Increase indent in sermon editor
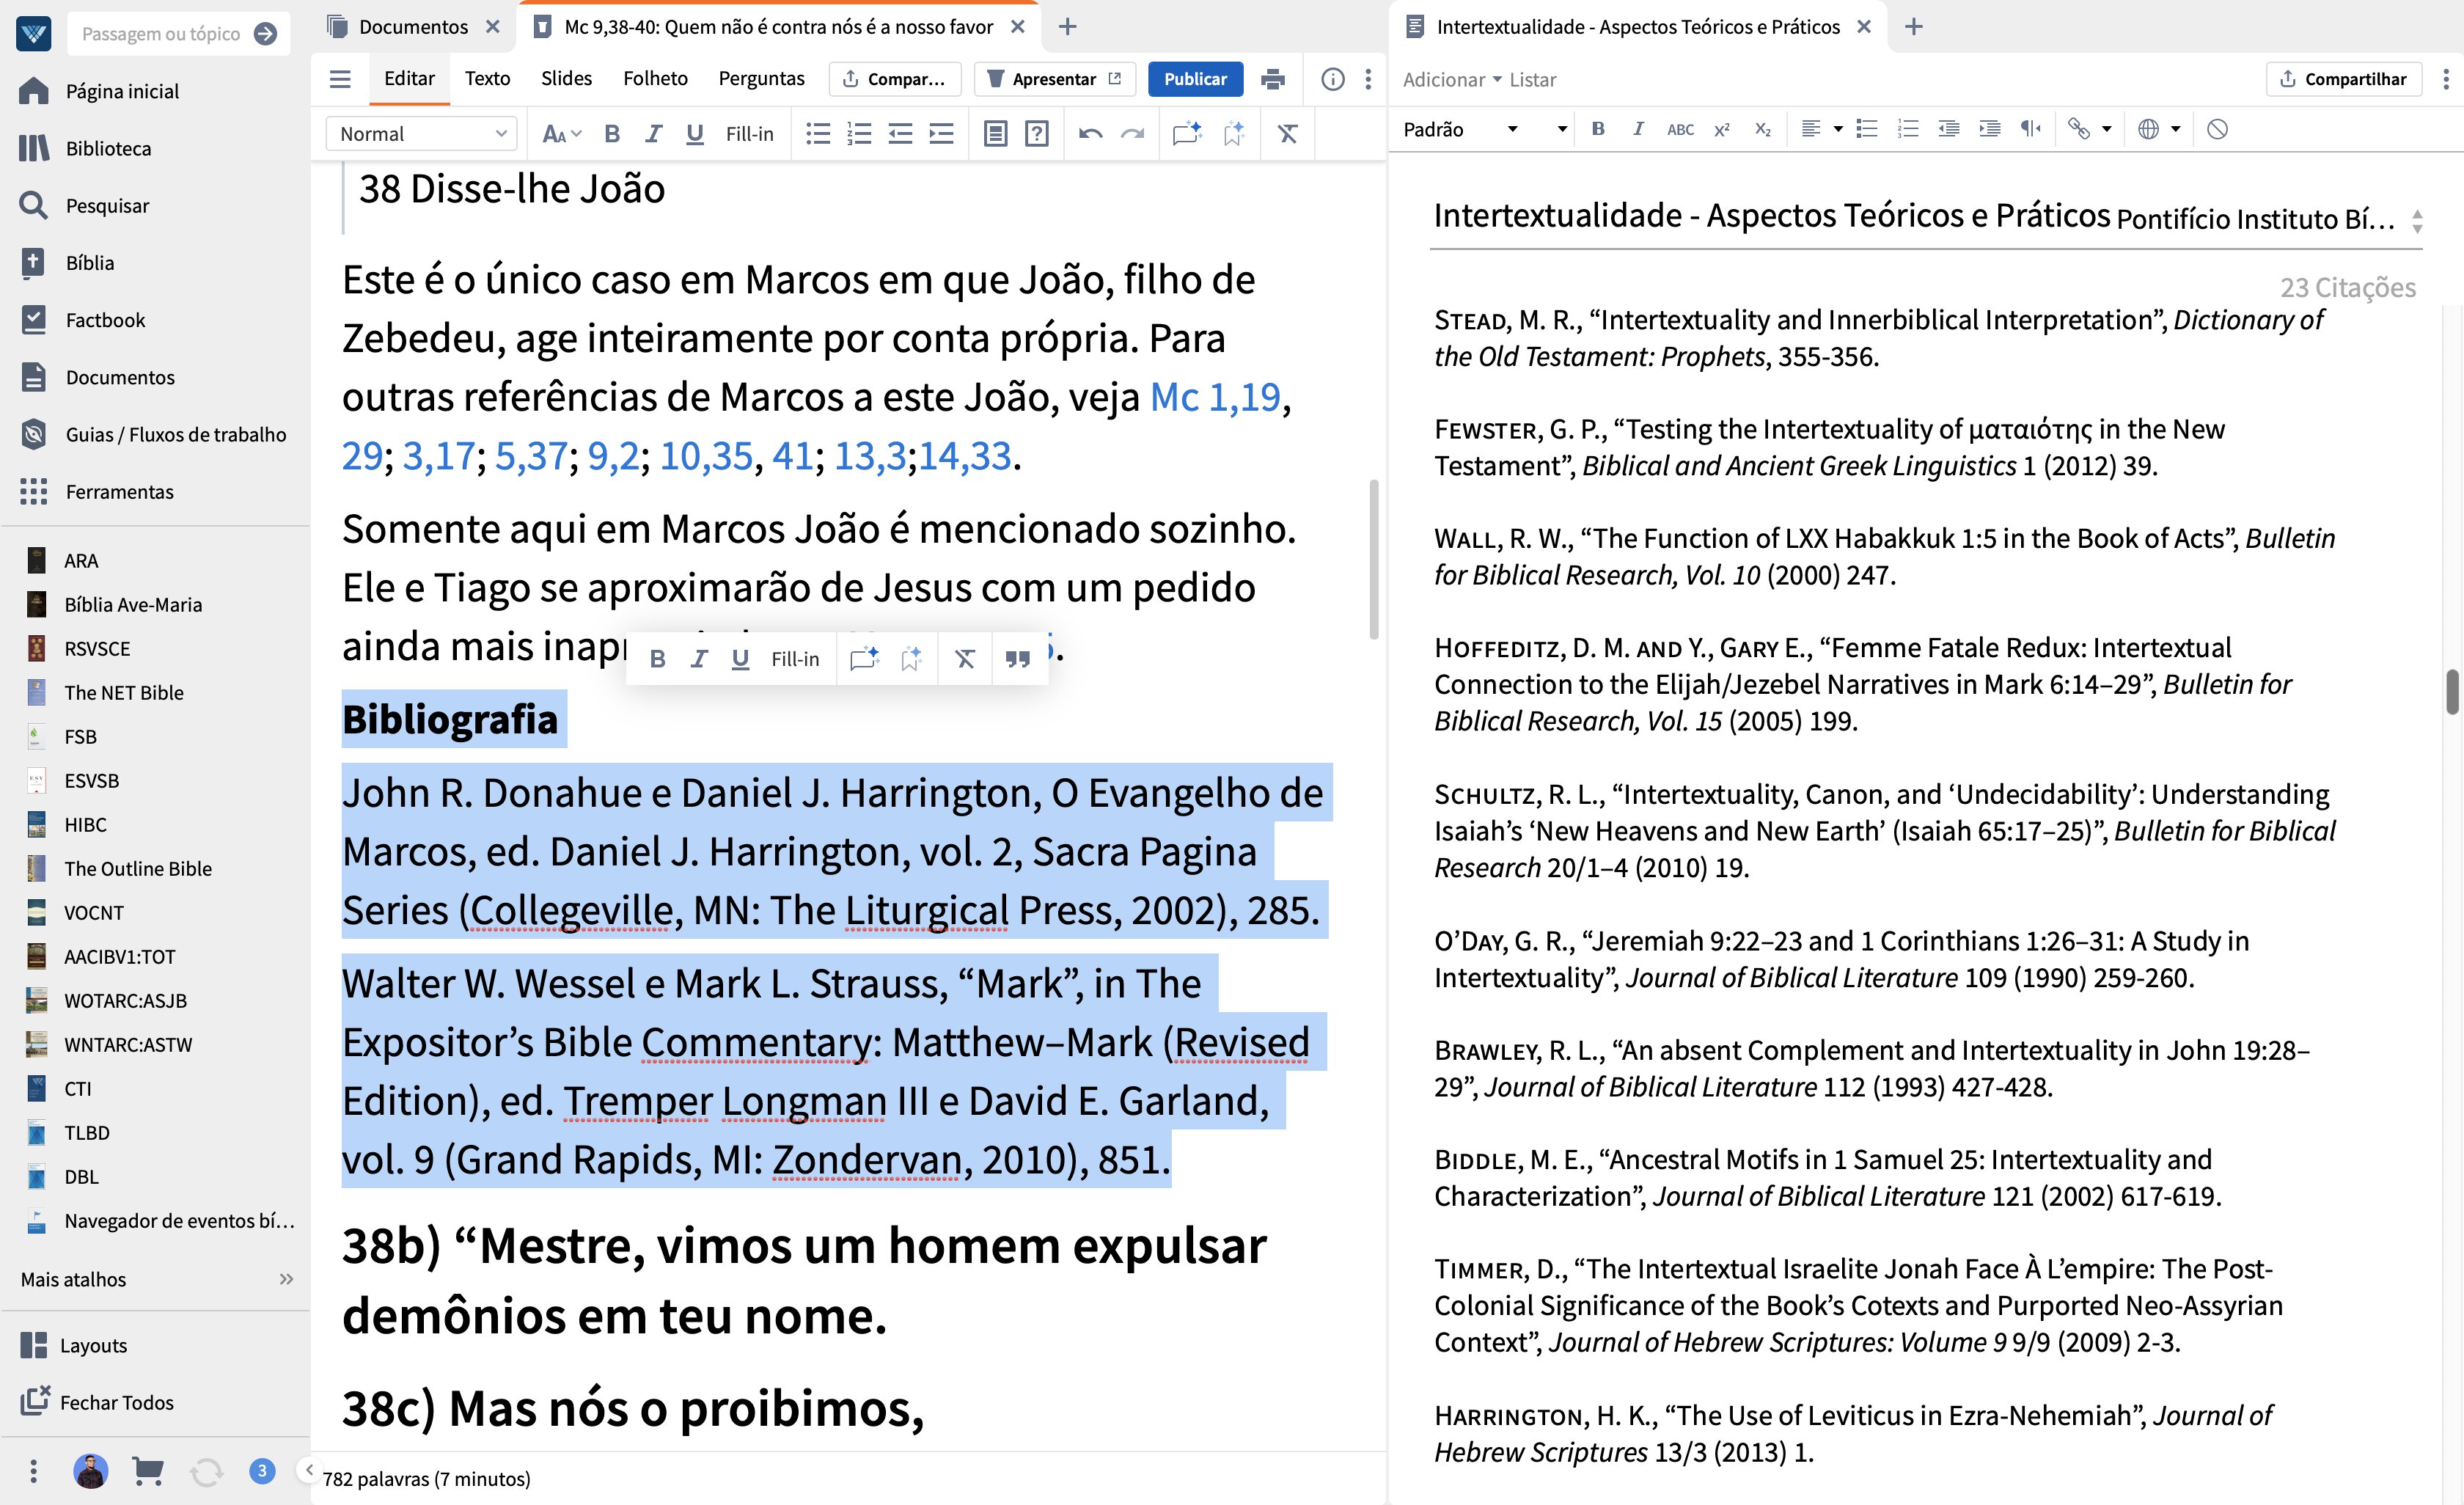2464x1505 pixels. [941, 133]
